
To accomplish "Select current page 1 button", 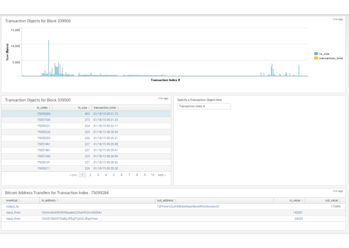I will [82, 175].
